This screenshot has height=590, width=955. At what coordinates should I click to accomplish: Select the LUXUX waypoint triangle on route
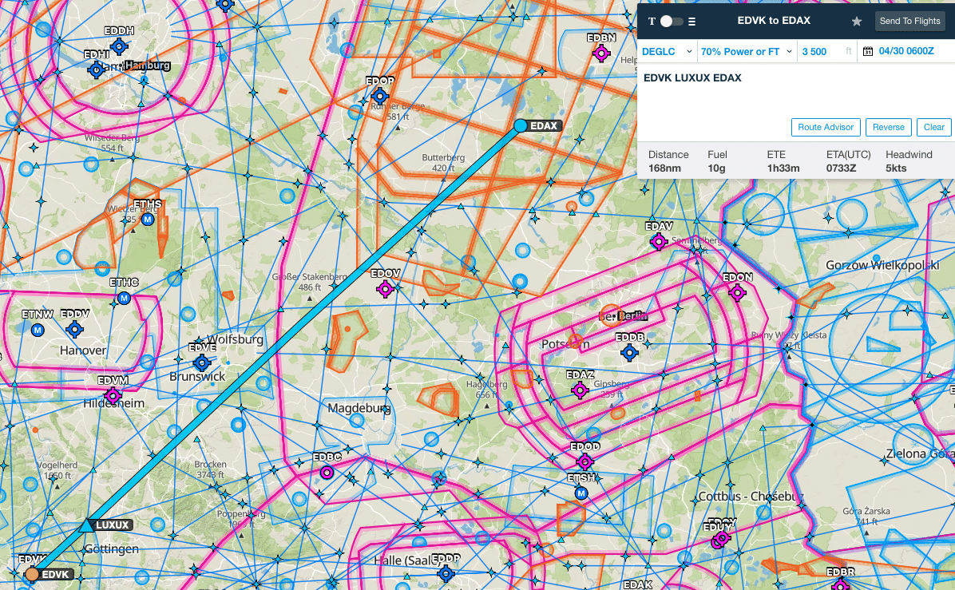(x=87, y=525)
